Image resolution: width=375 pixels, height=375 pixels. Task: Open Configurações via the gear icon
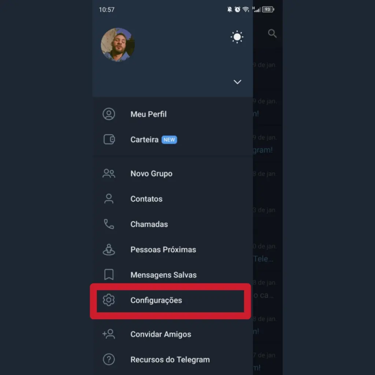109,300
